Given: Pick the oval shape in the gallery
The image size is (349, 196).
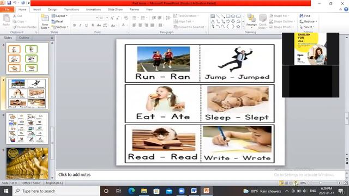Looking at the screenshot, I should (233, 16).
